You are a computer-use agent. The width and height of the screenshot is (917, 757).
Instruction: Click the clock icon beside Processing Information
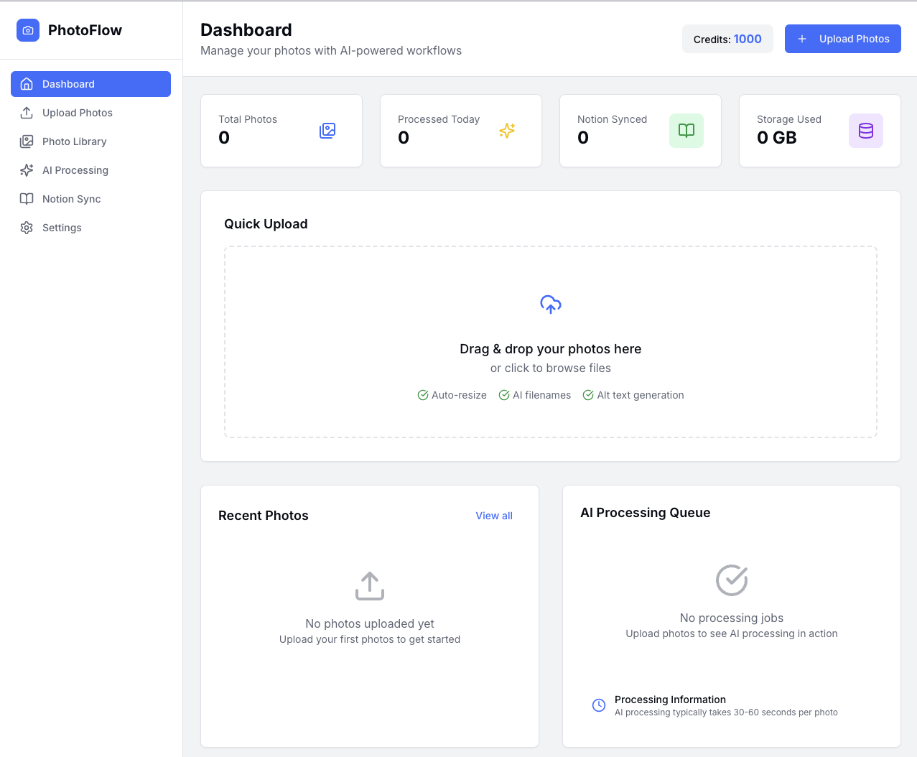(x=599, y=705)
